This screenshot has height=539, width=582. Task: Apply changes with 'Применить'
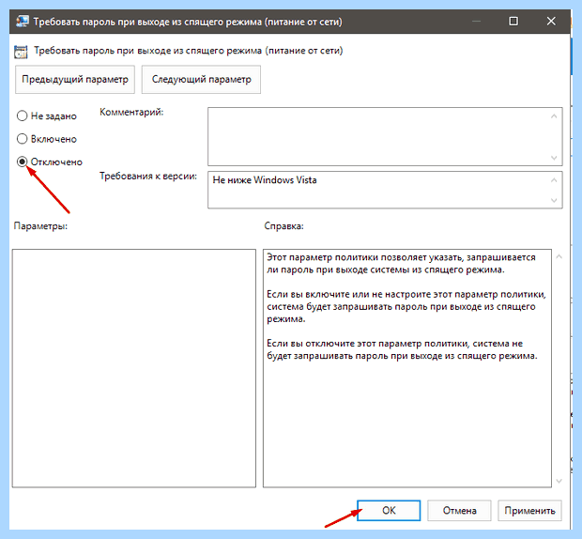point(529,511)
